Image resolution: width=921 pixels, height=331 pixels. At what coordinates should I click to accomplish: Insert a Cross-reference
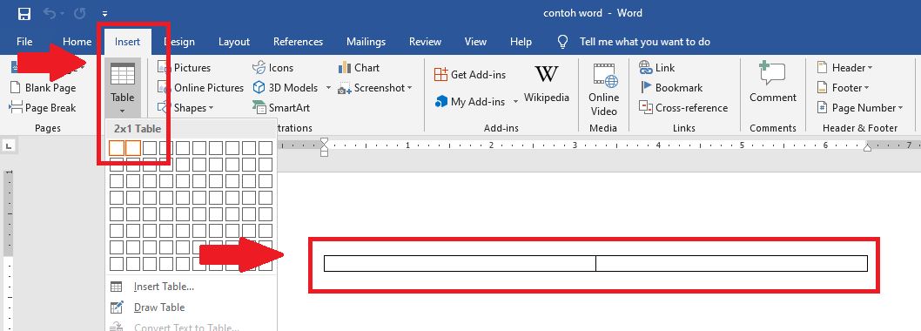tap(683, 108)
